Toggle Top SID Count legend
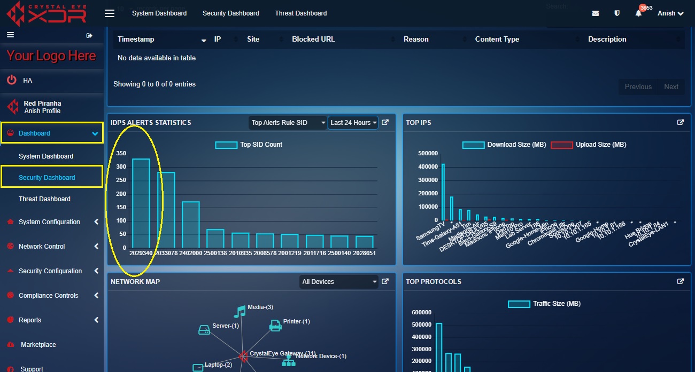 pyautogui.click(x=249, y=145)
